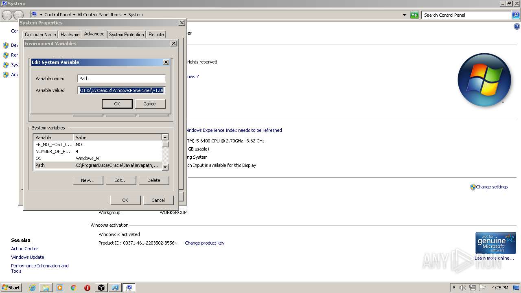Click New system variable button

pos(88,180)
